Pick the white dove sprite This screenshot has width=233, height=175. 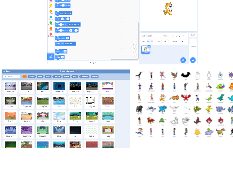(174, 109)
